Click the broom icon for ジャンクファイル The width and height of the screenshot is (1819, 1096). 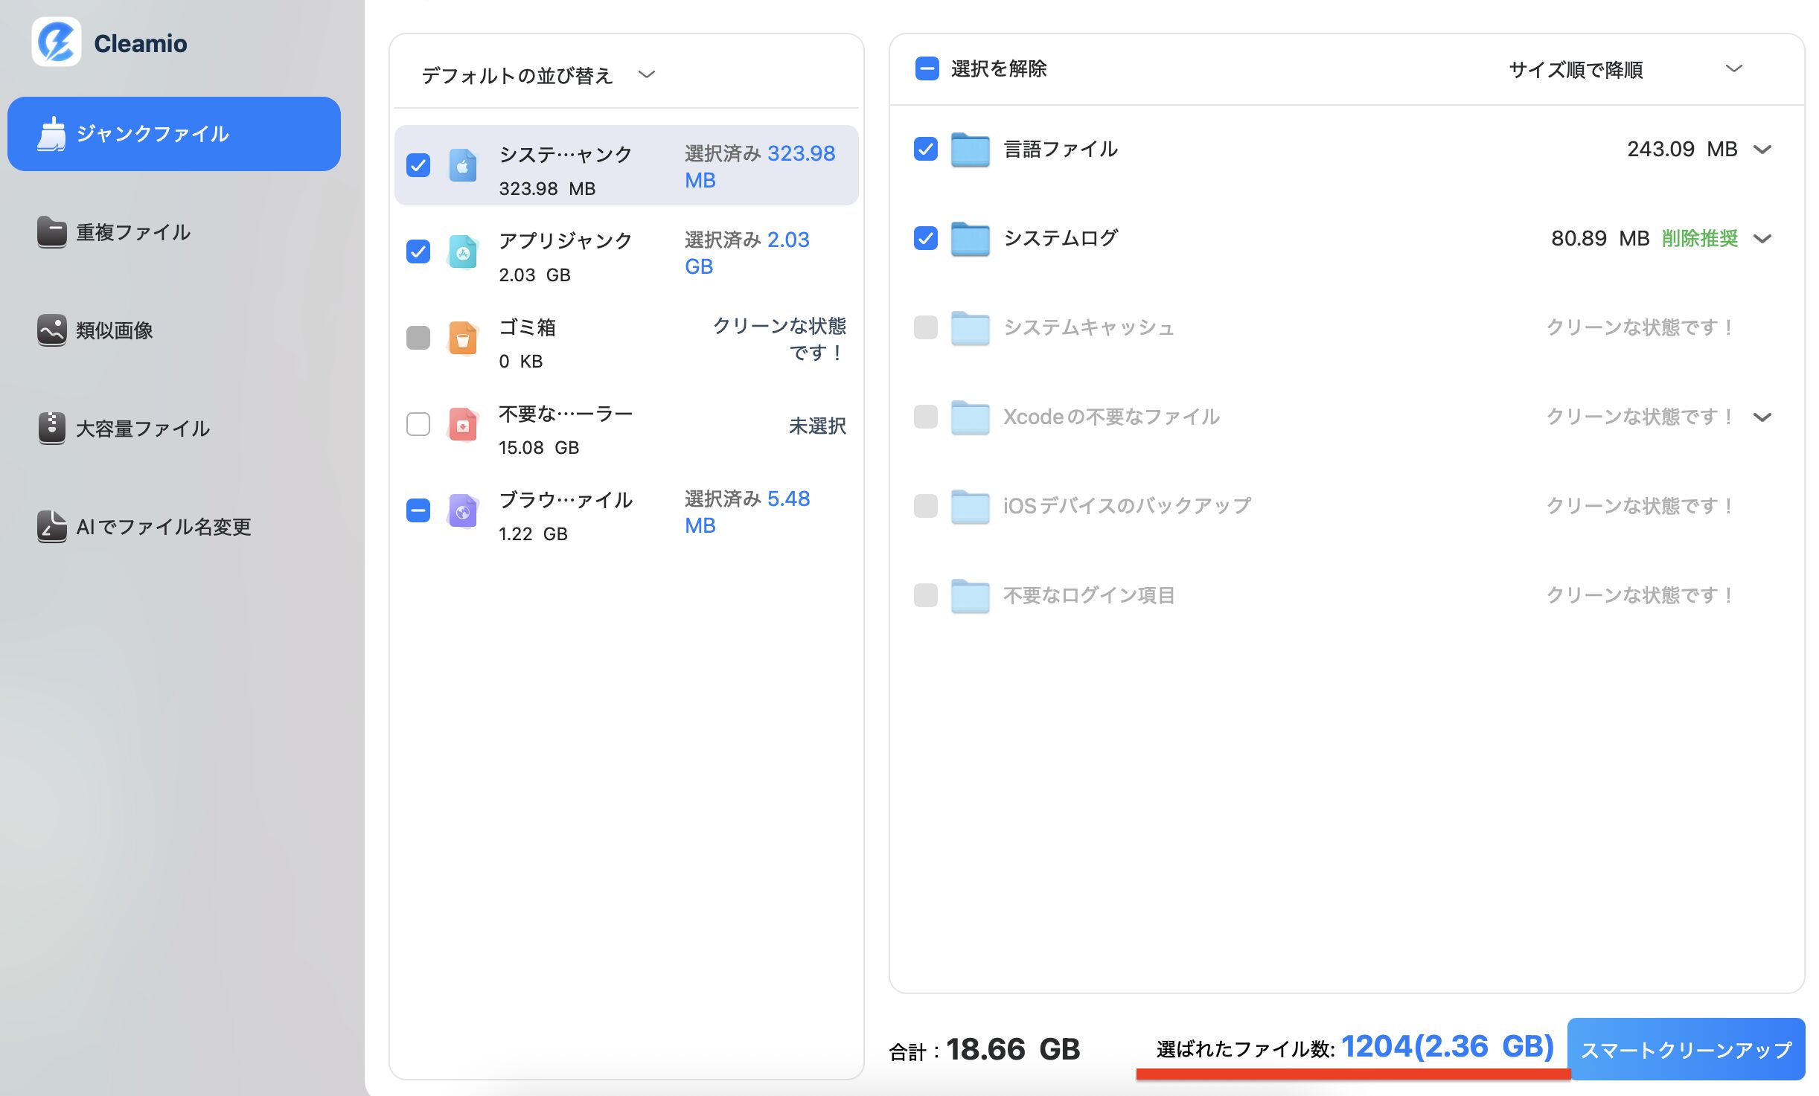pos(51,134)
